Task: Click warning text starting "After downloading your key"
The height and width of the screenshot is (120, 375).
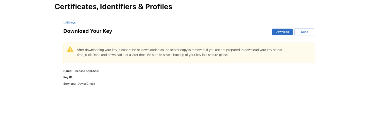Action: pyautogui.click(x=97, y=50)
